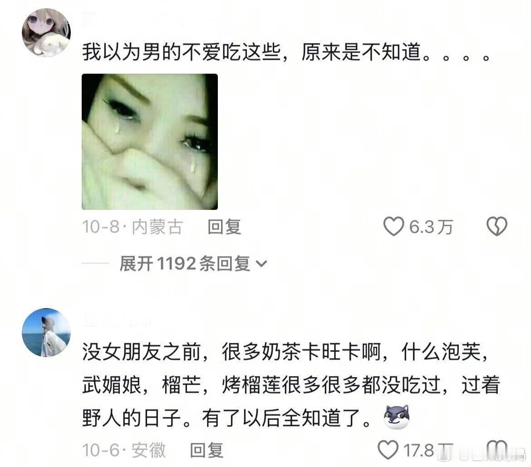Reply to the 10-6 安徽 comment

click(206, 450)
